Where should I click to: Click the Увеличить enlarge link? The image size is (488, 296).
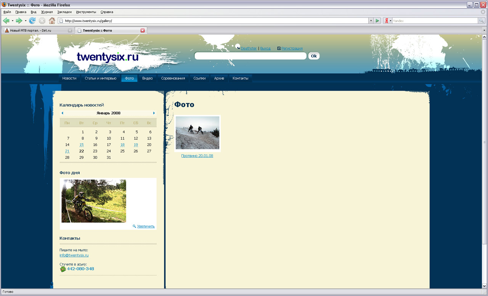point(146,226)
